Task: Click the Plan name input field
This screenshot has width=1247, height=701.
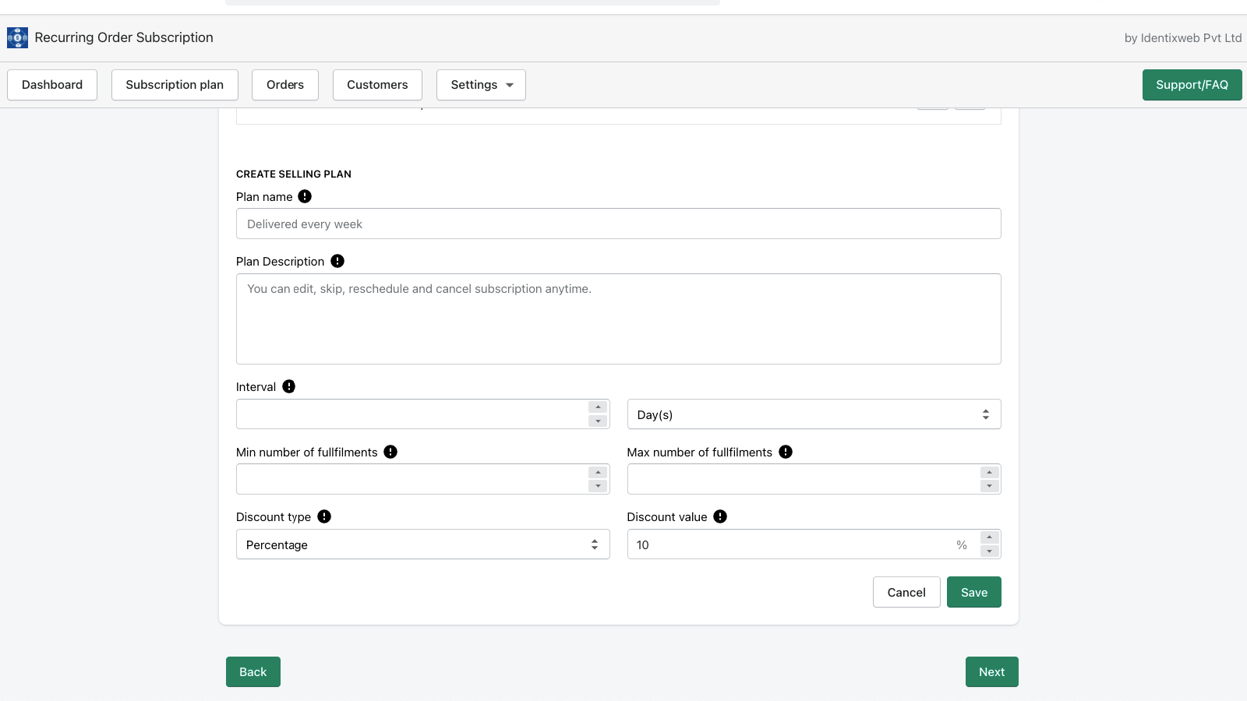Action: [618, 224]
